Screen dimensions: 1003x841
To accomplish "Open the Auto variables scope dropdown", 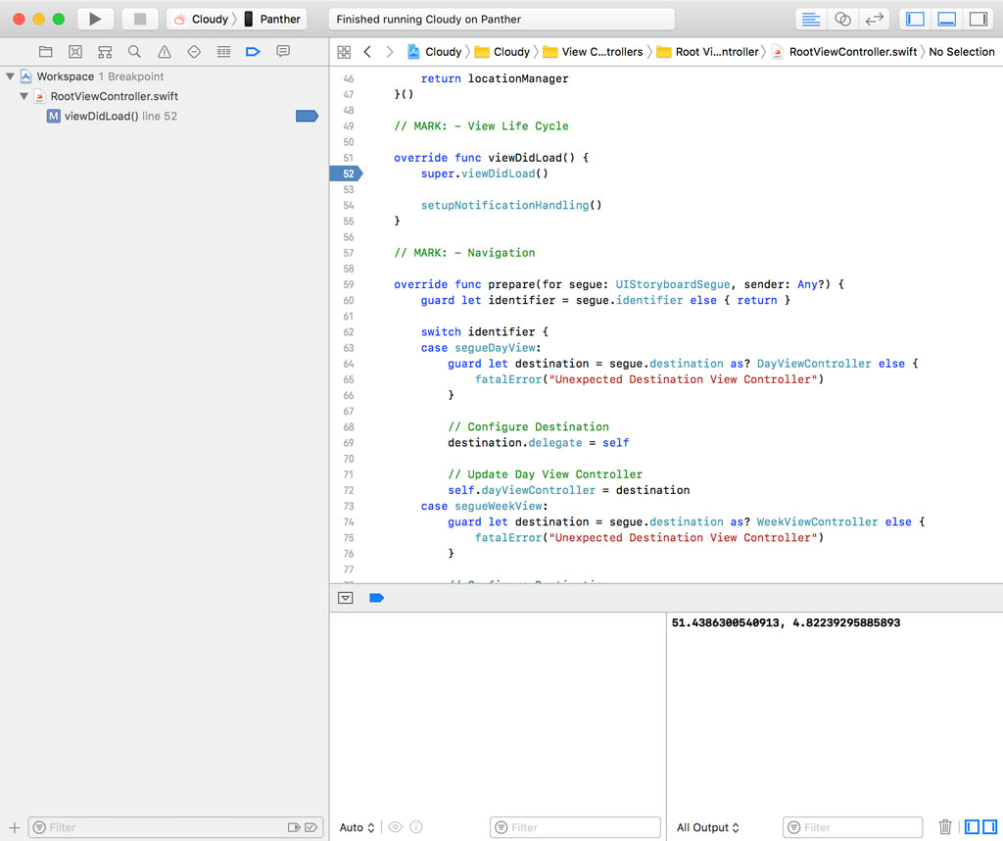I will click(x=358, y=827).
